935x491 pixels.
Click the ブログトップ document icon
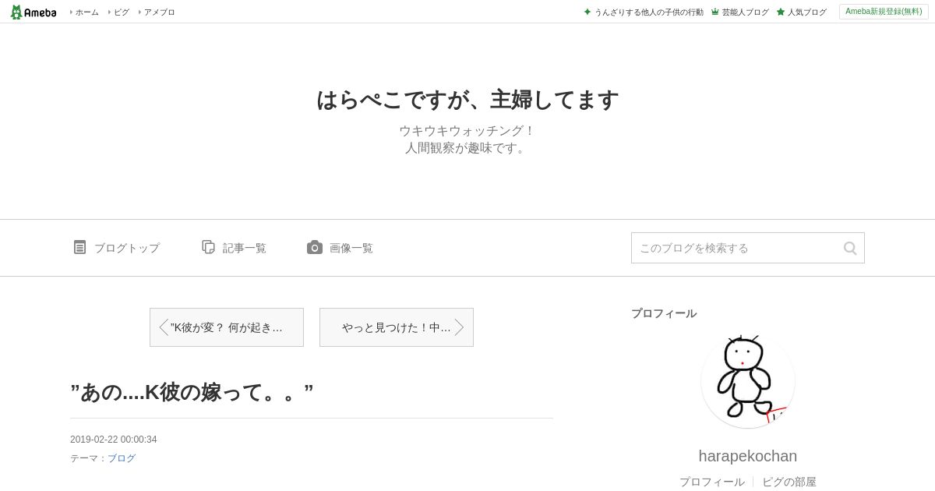(x=79, y=247)
